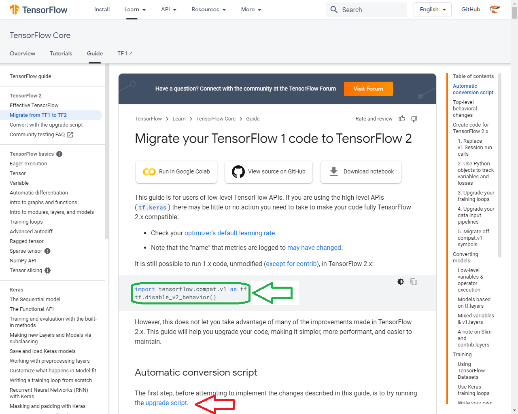This screenshot has height=414, width=518.
Task: Open the 'may have changed' link
Action: pos(314,248)
